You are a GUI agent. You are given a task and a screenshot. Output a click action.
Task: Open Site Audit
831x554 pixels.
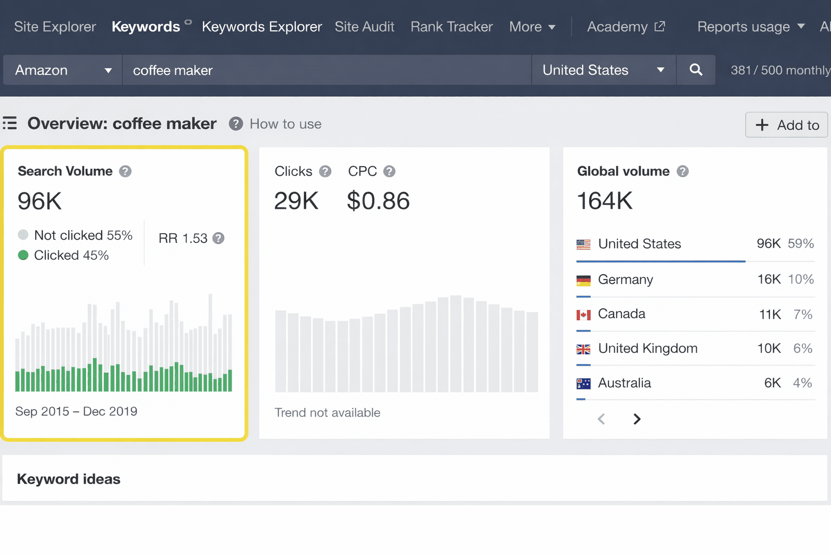(364, 27)
